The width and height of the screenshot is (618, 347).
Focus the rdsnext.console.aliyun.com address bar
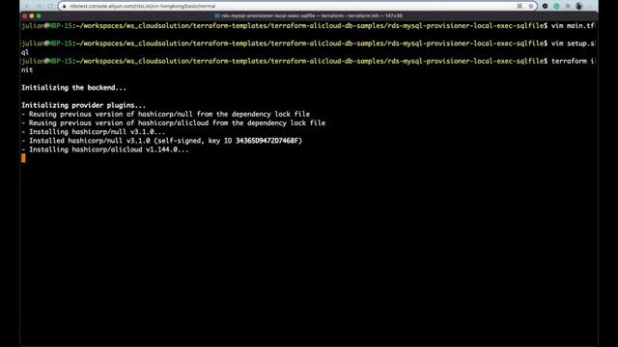pos(297,6)
